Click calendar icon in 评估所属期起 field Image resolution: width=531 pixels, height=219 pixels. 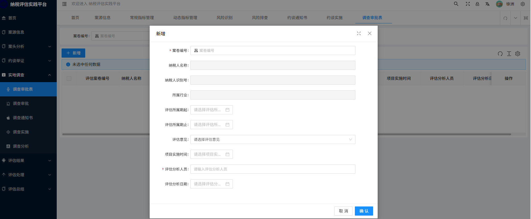coord(227,110)
